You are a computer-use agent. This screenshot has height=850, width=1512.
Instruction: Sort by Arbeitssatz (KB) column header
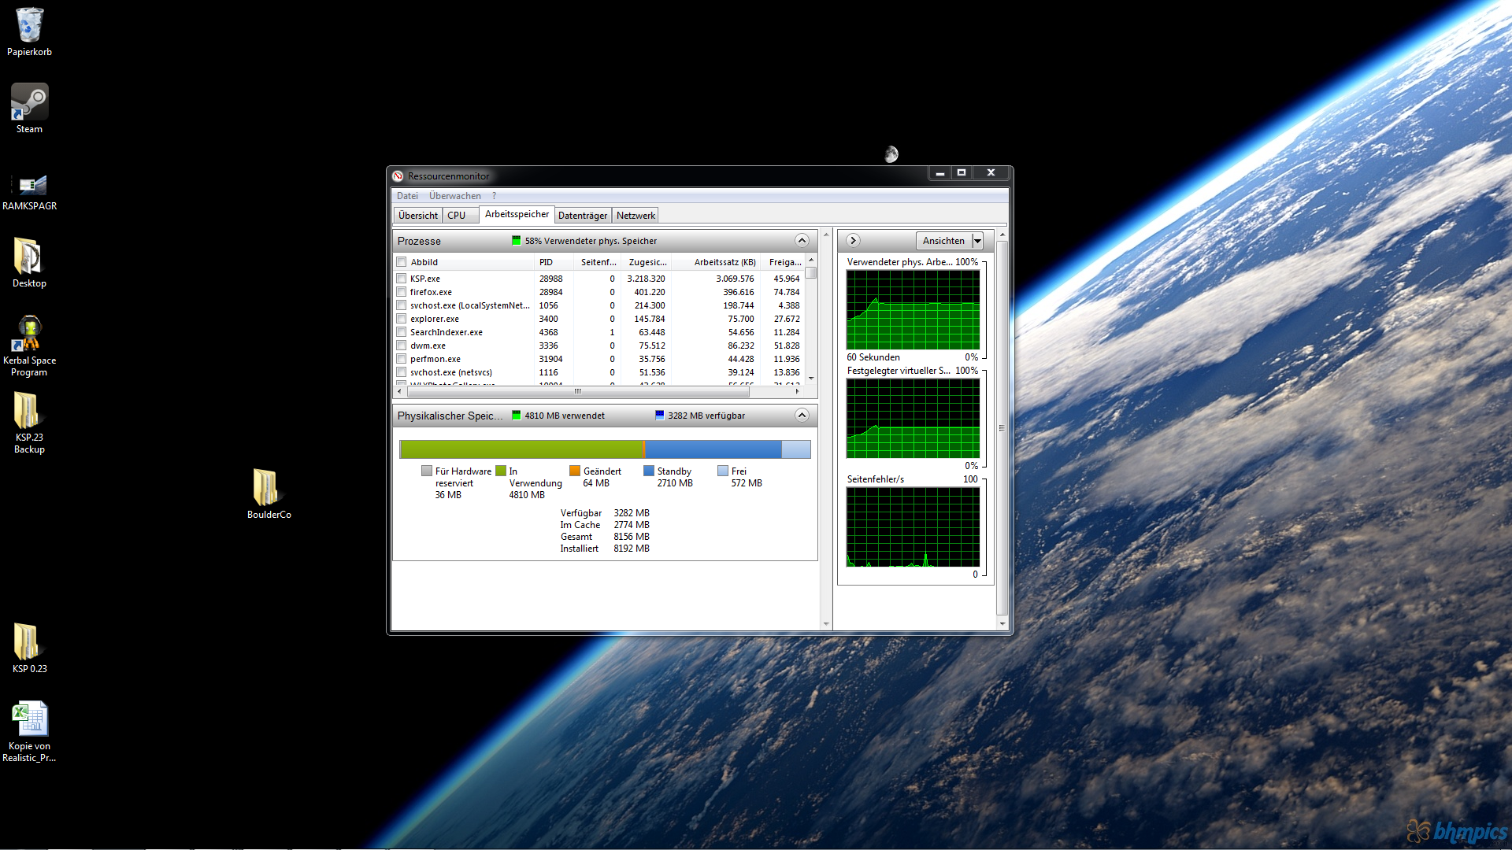[724, 262]
